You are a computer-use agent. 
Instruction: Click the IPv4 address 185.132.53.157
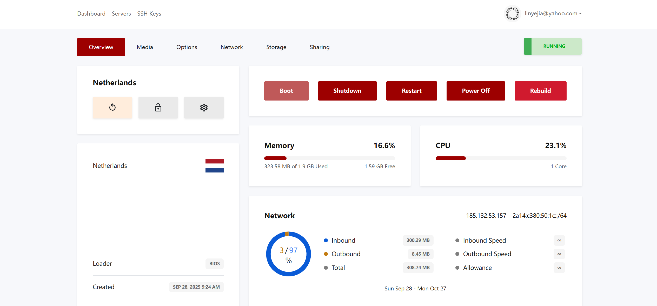pyautogui.click(x=486, y=216)
